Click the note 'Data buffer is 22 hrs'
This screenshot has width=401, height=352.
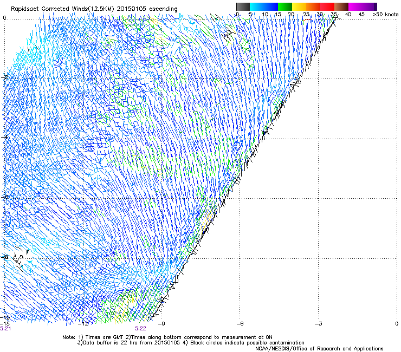coord(111,343)
